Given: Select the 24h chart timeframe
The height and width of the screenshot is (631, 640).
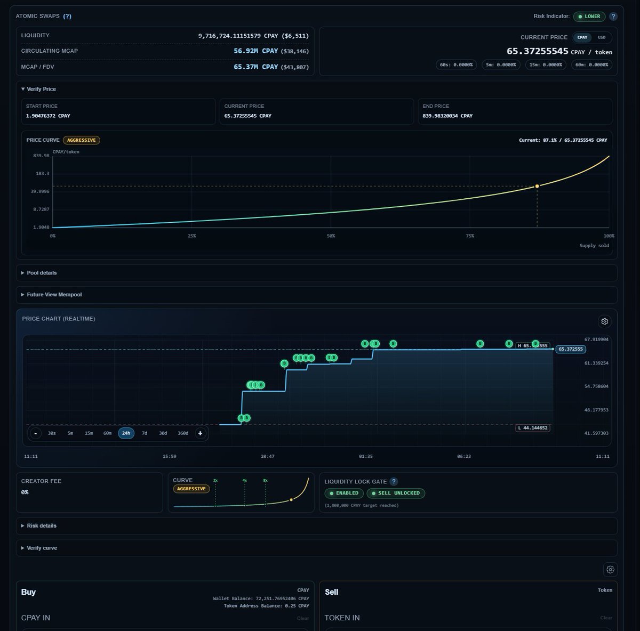Looking at the screenshot, I should 126,433.
